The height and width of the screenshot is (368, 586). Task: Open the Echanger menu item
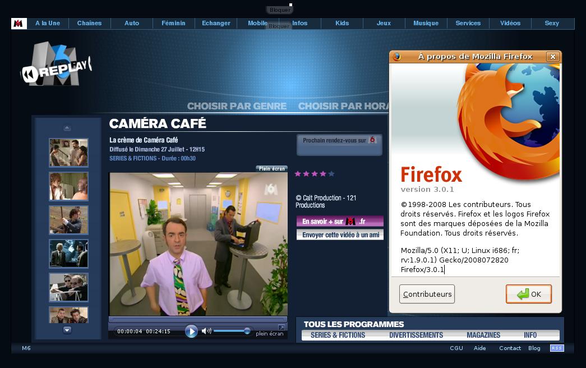tap(216, 23)
